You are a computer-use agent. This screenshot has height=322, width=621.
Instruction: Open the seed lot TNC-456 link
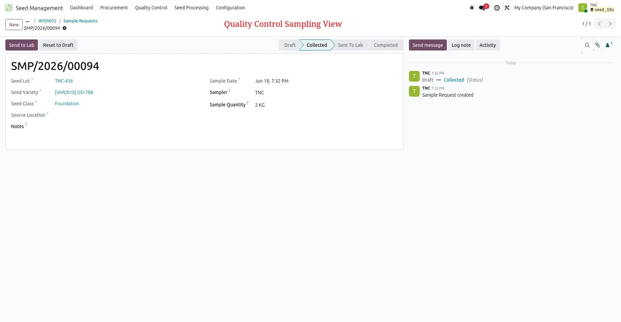(x=64, y=81)
